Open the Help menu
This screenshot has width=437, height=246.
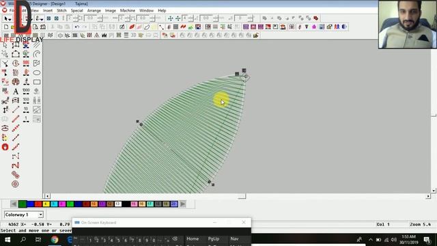tap(162, 11)
